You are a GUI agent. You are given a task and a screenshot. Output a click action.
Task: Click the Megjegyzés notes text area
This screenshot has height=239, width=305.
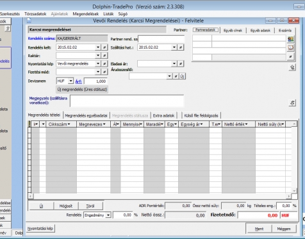coord(127,101)
